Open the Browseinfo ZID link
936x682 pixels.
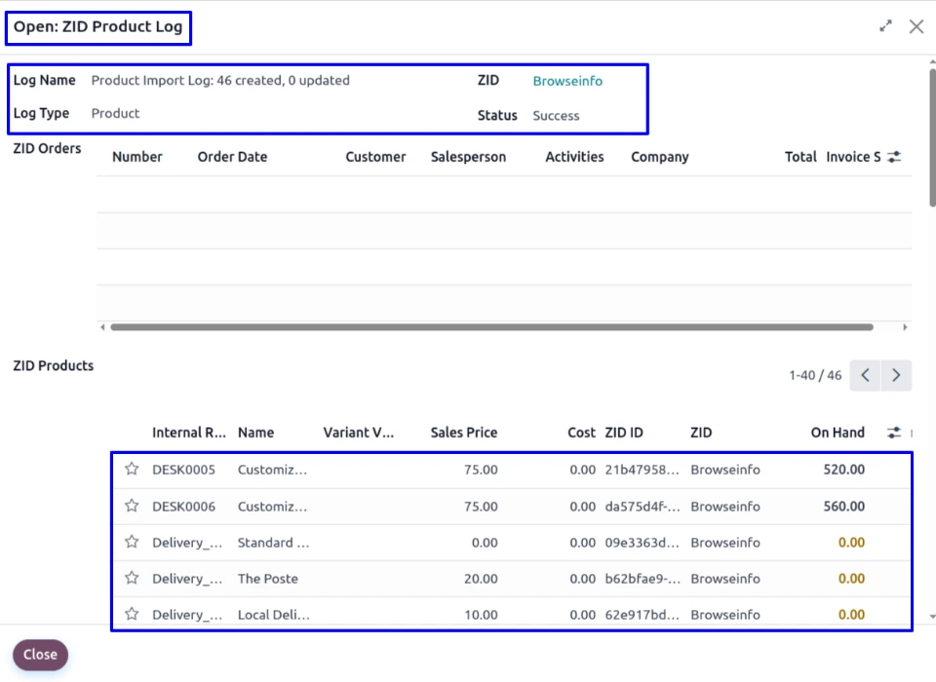567,81
